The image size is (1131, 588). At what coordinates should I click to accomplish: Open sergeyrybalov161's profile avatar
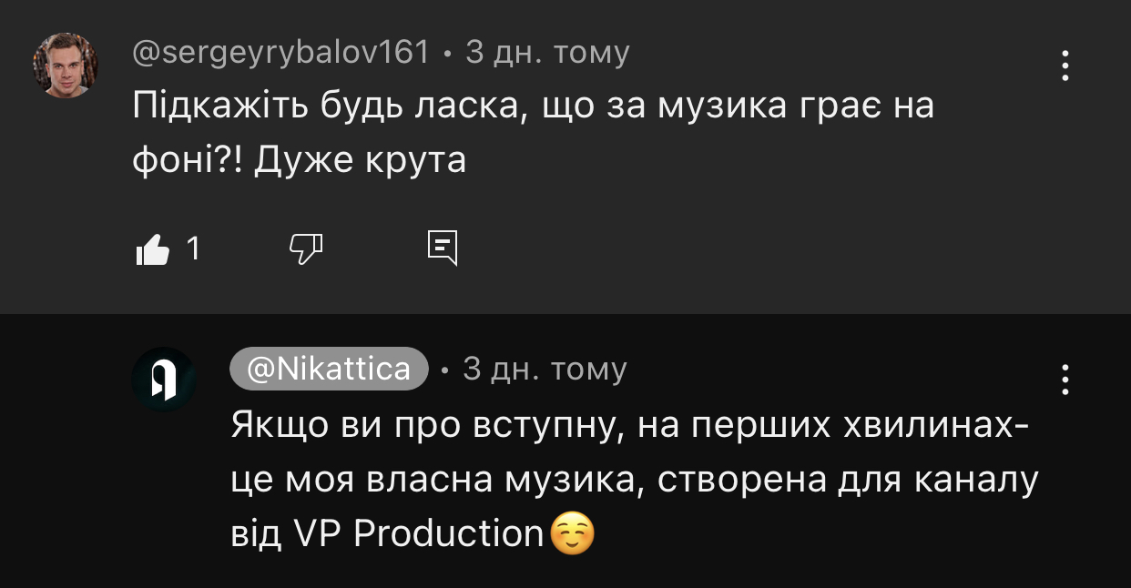tap(66, 66)
